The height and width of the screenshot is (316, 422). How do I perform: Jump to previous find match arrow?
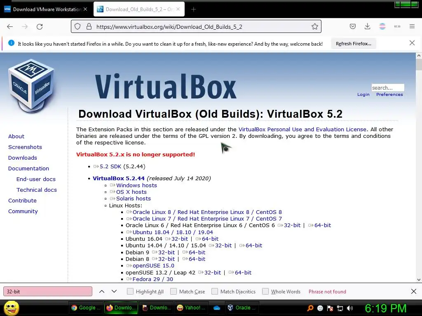pos(102,292)
